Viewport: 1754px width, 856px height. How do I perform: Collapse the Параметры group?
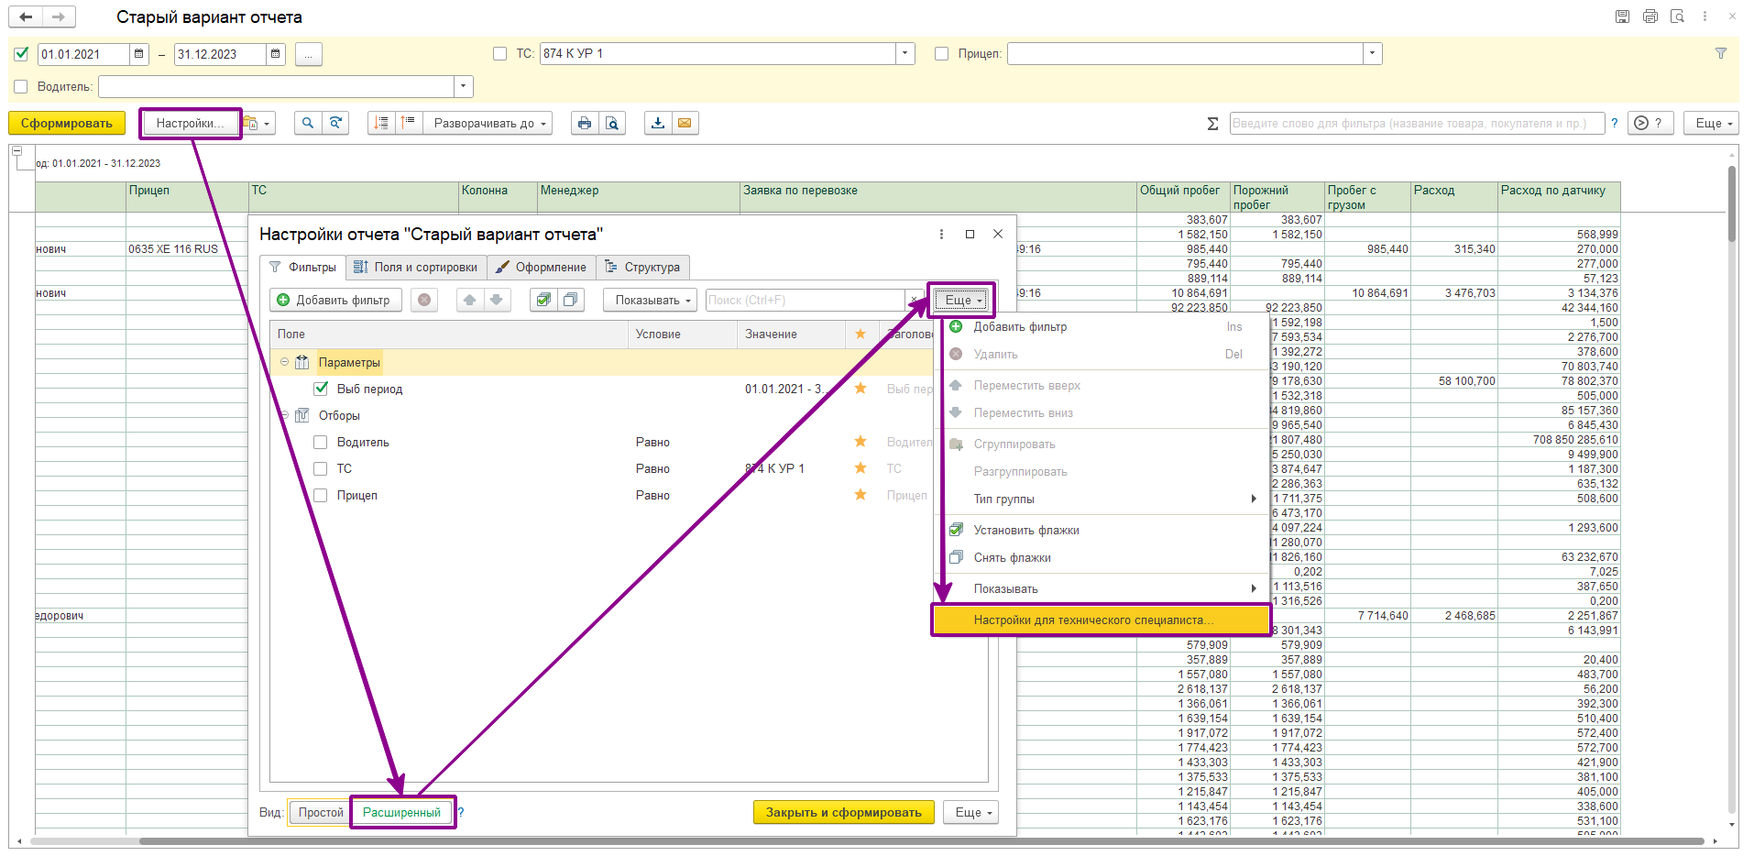coord(284,362)
